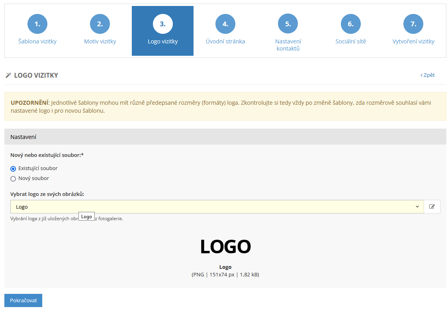Open the Vybrat logo dropdown list

(x=215, y=207)
